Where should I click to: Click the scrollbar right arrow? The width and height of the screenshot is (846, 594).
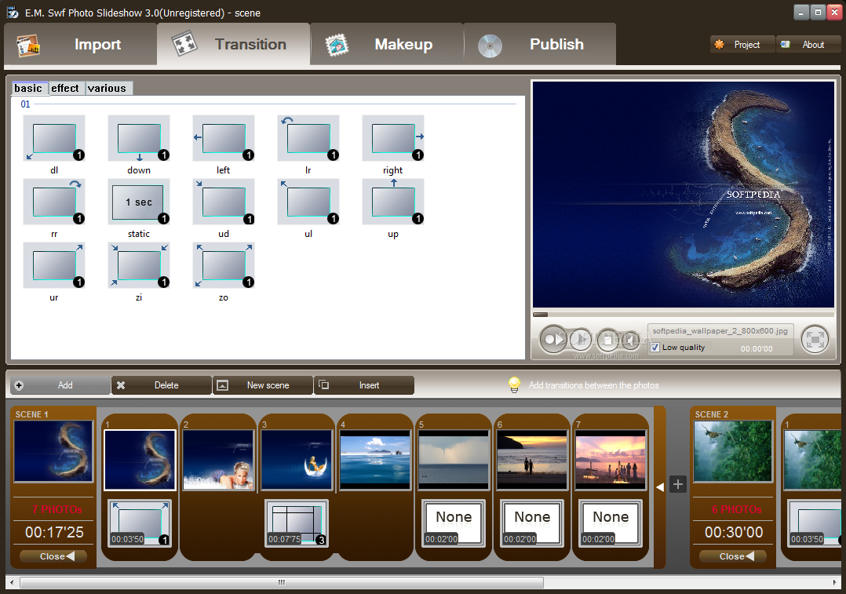tap(835, 582)
